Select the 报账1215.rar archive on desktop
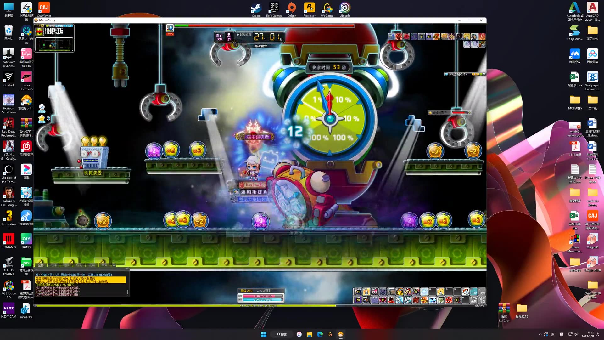Viewport: 604px width, 340px height. point(504,312)
